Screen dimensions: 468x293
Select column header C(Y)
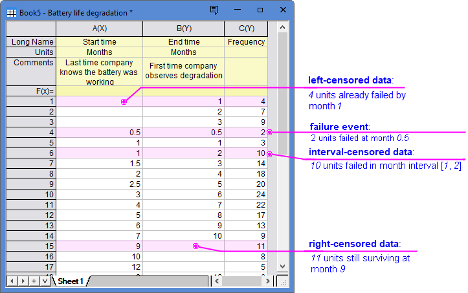point(246,28)
